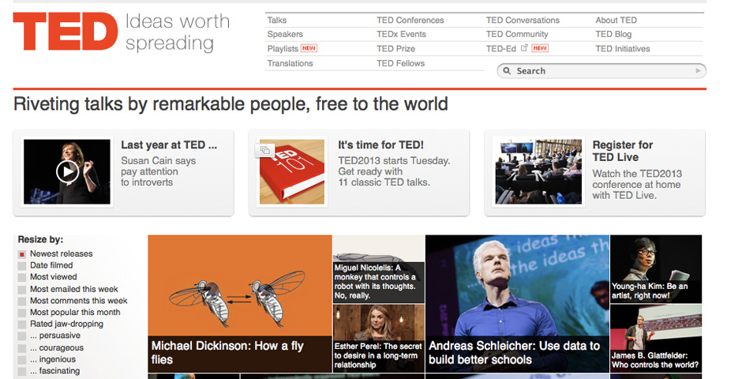This screenshot has width=742, height=379.
Task: Open the TED Blog
Action: pyautogui.click(x=613, y=34)
